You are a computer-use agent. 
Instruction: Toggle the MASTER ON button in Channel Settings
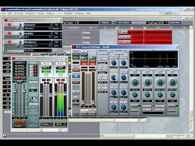(x=76, y=97)
